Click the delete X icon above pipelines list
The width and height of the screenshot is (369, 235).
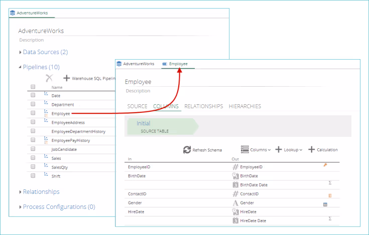coord(49,78)
